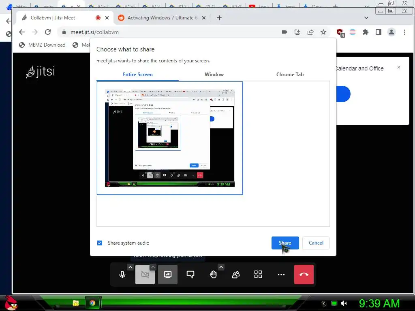Click the address bar with meet.jit.si/collabvm
Viewport: 415px width, 311px height.
click(169, 32)
